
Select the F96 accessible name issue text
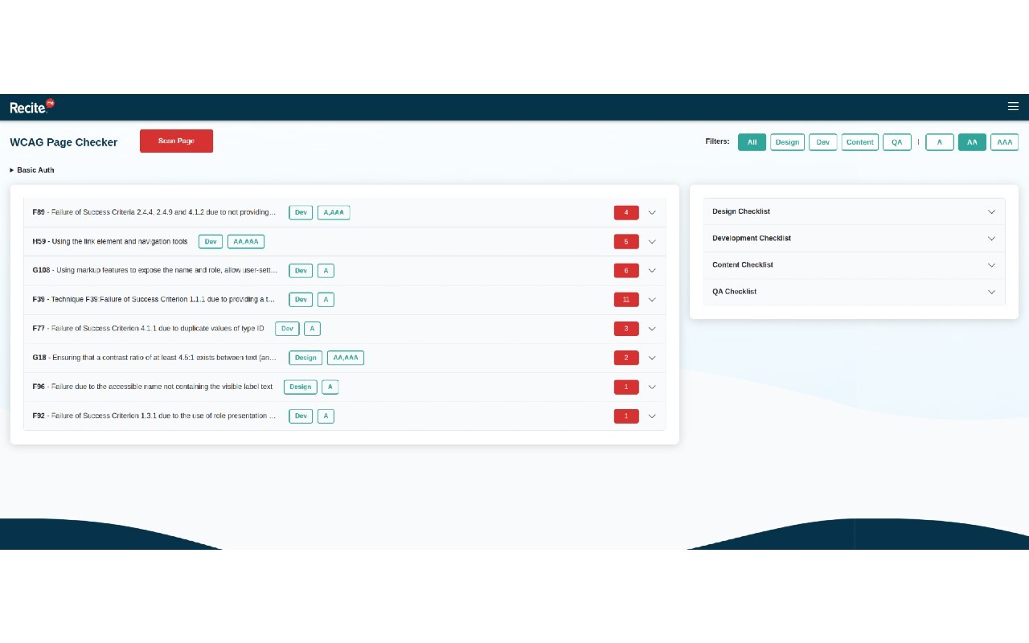tap(153, 387)
